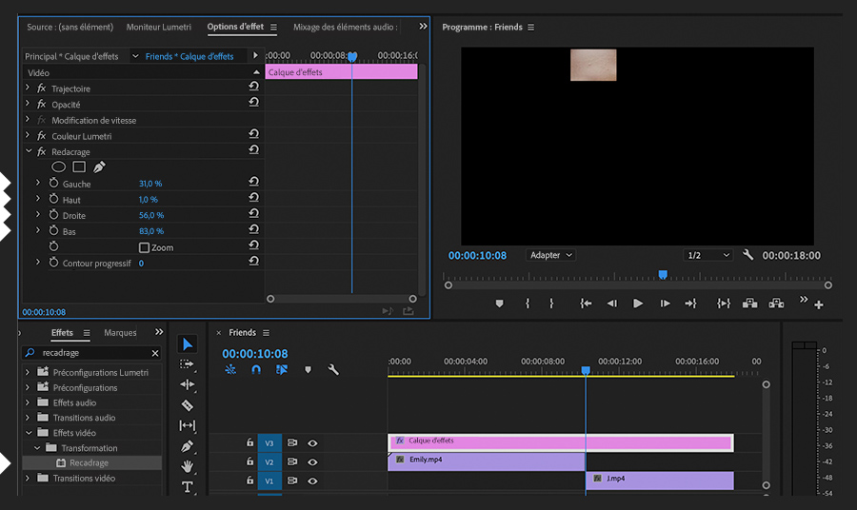Click the Program monitor playhead marker
This screenshot has width=857, height=510.
(663, 275)
